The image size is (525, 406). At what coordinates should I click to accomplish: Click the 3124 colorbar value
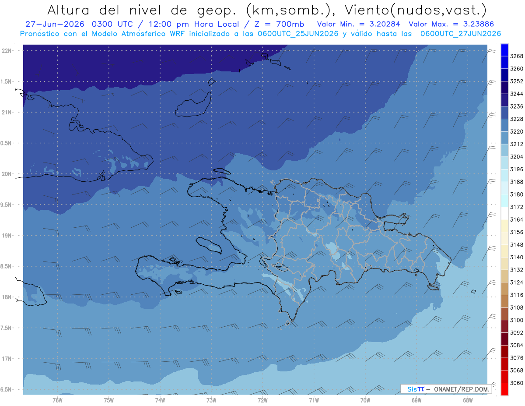(516, 282)
